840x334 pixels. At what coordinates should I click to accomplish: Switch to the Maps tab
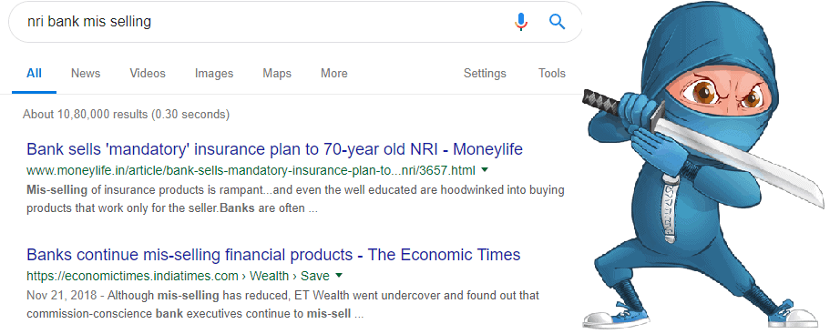[x=277, y=74]
